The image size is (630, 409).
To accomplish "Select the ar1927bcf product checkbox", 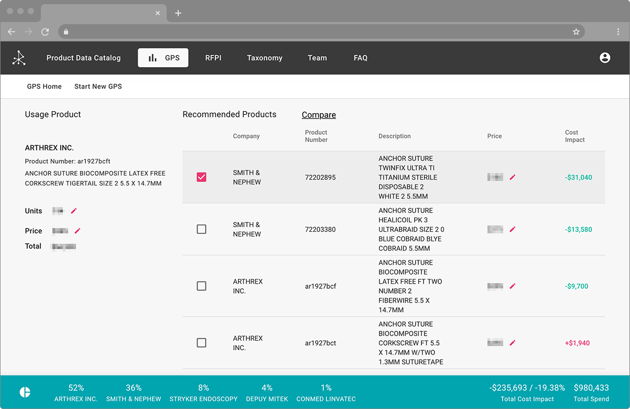I will (x=201, y=286).
